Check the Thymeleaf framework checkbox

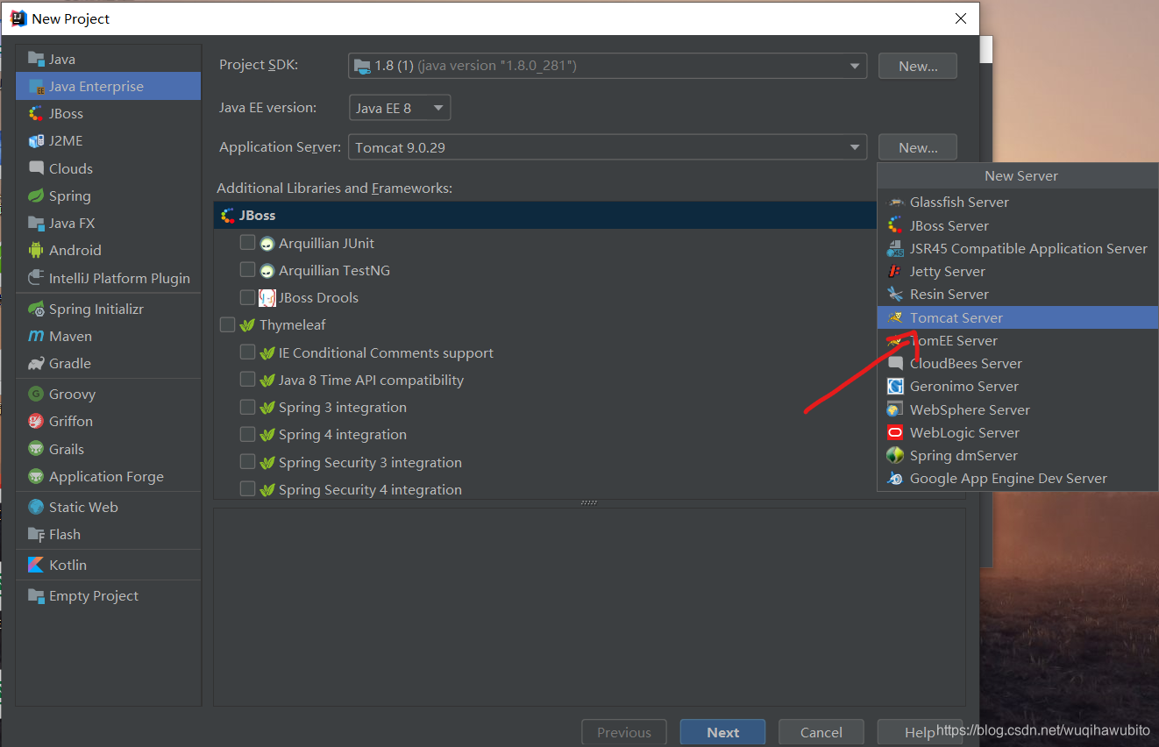click(x=227, y=324)
